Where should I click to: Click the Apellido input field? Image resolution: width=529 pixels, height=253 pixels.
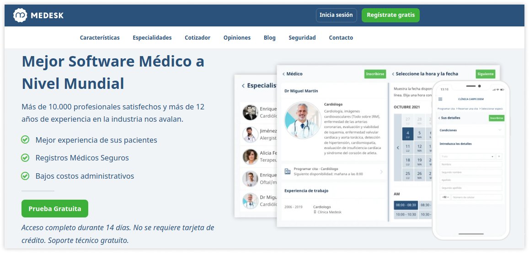click(x=471, y=180)
